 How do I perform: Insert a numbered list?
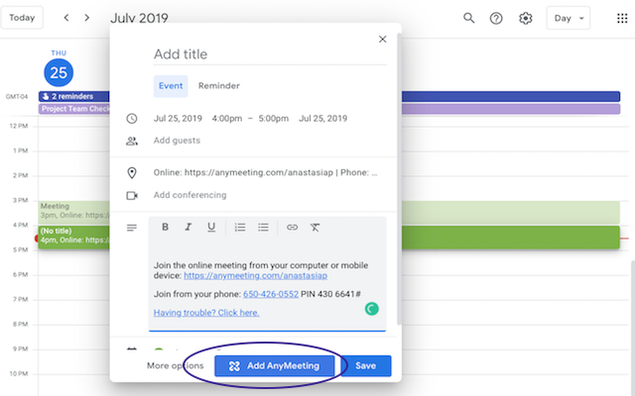click(x=240, y=227)
